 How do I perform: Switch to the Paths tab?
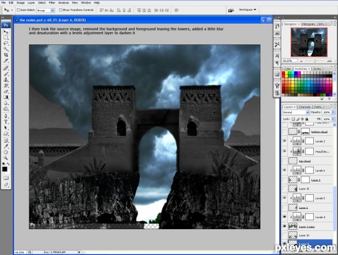(318, 107)
